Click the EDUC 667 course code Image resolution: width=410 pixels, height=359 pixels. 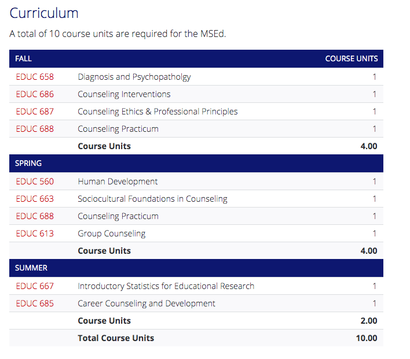(35, 286)
